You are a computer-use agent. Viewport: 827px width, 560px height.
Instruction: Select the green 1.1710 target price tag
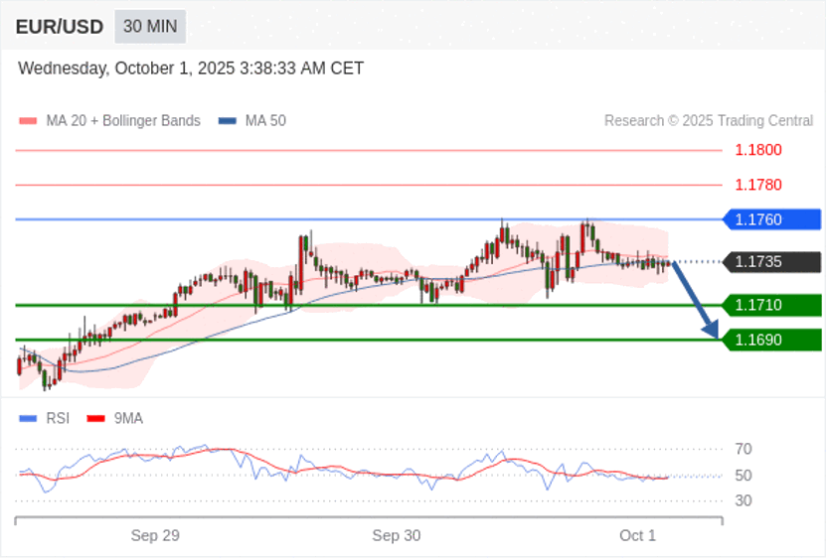click(771, 305)
